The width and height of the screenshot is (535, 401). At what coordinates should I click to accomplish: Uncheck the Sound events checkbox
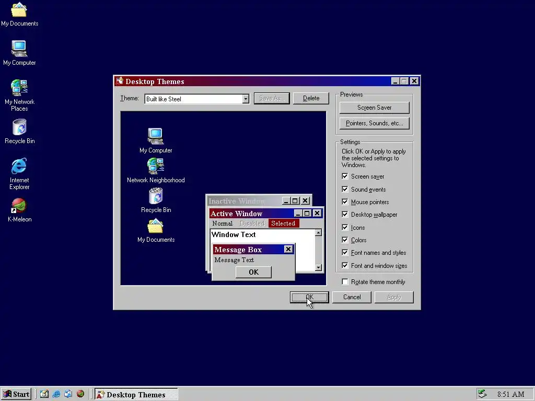[345, 189]
